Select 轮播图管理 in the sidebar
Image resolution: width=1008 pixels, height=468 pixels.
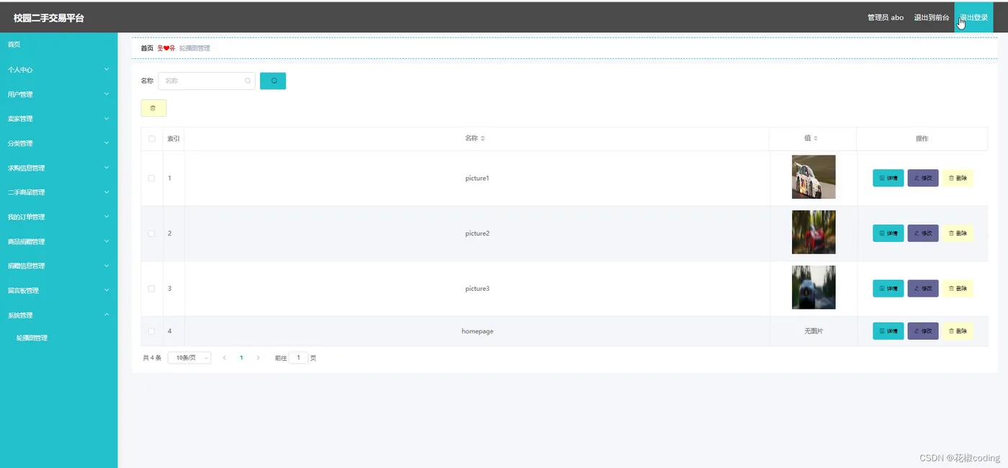click(32, 338)
